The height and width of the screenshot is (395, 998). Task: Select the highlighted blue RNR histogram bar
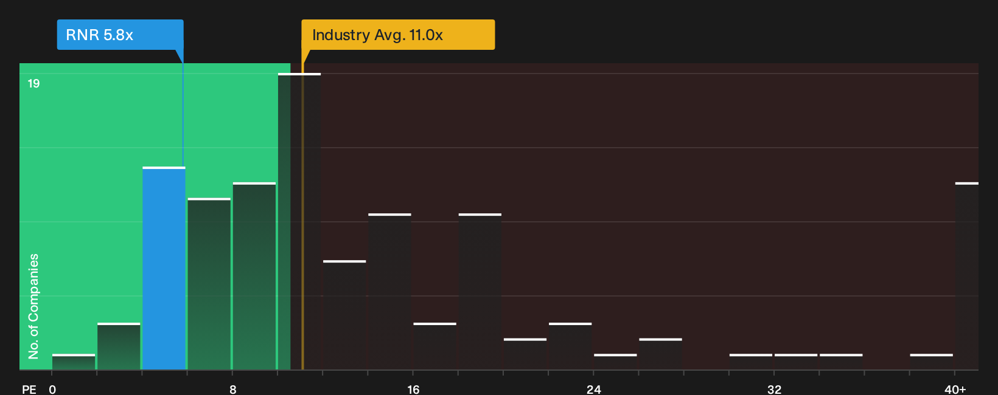[x=164, y=268]
